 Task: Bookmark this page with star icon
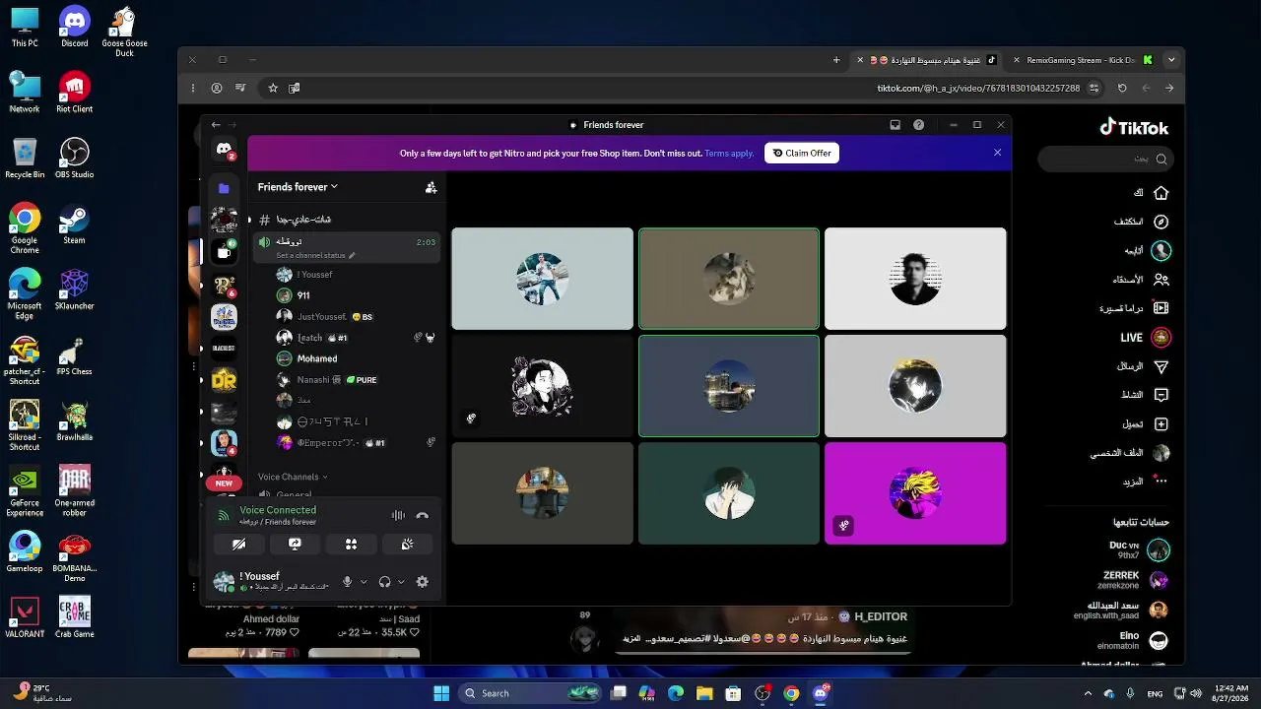(x=273, y=88)
